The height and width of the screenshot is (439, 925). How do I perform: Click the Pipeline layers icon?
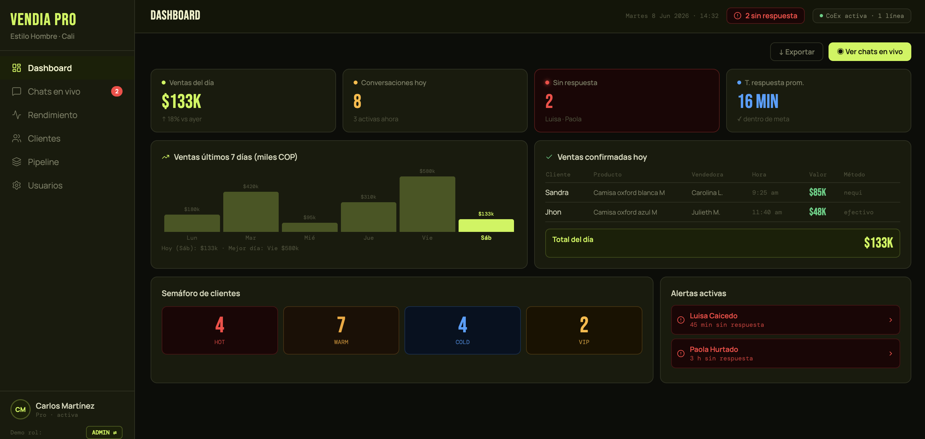pyautogui.click(x=17, y=162)
